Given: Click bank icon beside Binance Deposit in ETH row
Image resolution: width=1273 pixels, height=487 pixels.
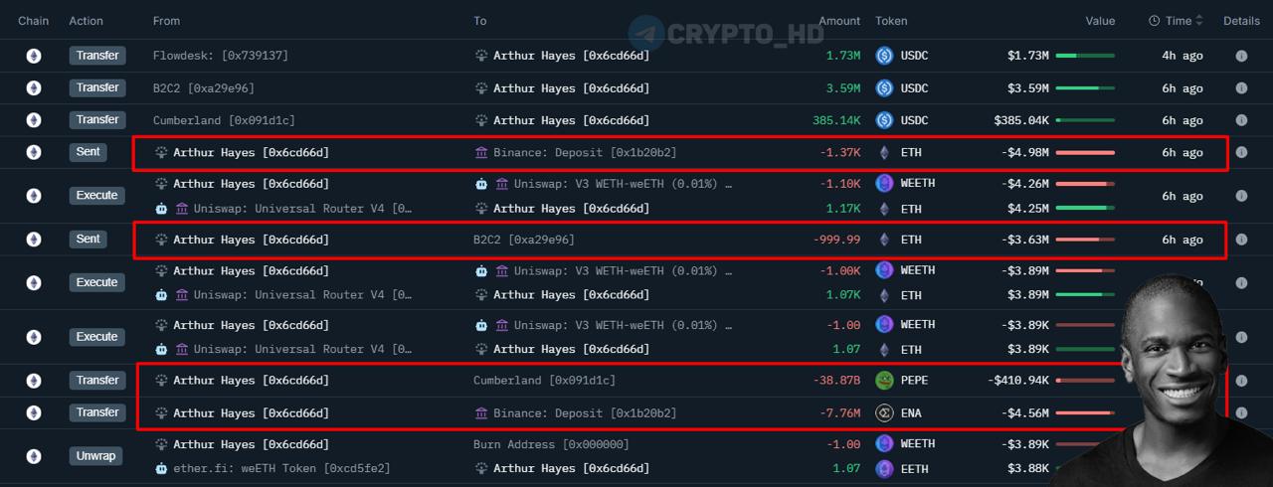Looking at the screenshot, I should pos(481,152).
